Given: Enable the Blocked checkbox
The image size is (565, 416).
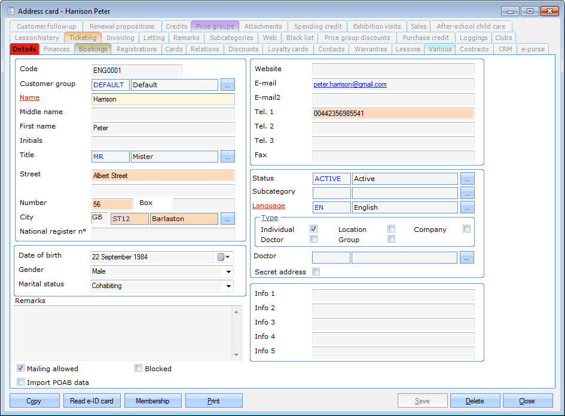Looking at the screenshot, I should (x=139, y=369).
